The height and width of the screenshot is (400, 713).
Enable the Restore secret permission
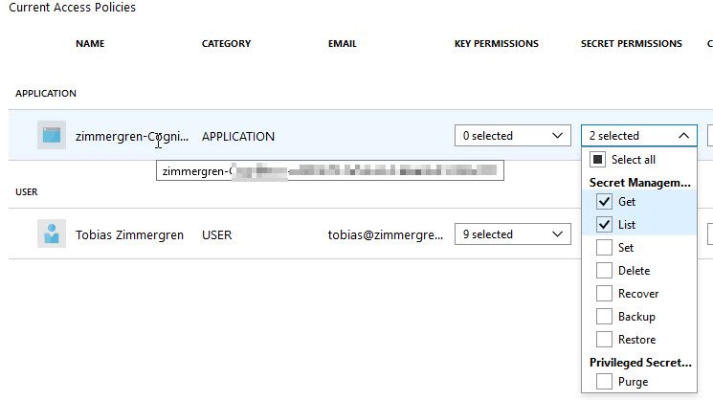tap(604, 340)
